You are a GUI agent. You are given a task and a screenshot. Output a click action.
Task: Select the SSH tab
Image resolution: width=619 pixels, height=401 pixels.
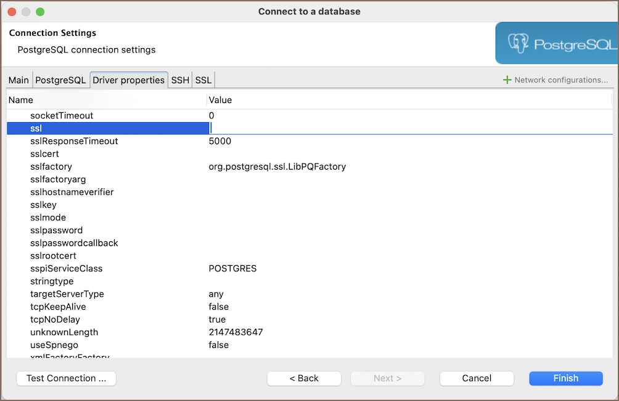[180, 80]
